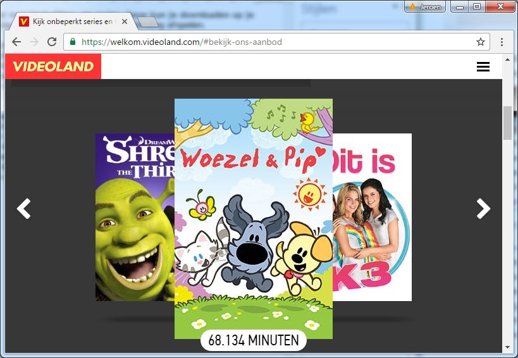This screenshot has height=358, width=518.
Task: Select the Kijk onbeperkt series tab
Action: pyautogui.click(x=73, y=22)
